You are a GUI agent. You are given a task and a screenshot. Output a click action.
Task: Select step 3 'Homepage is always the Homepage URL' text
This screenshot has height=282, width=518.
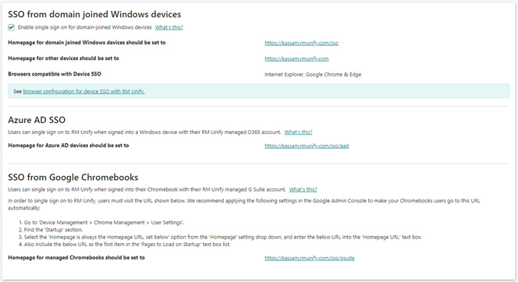(220, 237)
